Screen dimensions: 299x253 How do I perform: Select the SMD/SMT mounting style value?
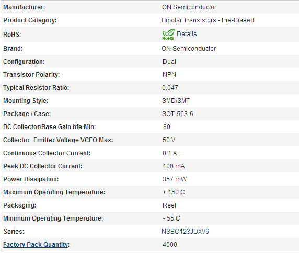(x=176, y=101)
